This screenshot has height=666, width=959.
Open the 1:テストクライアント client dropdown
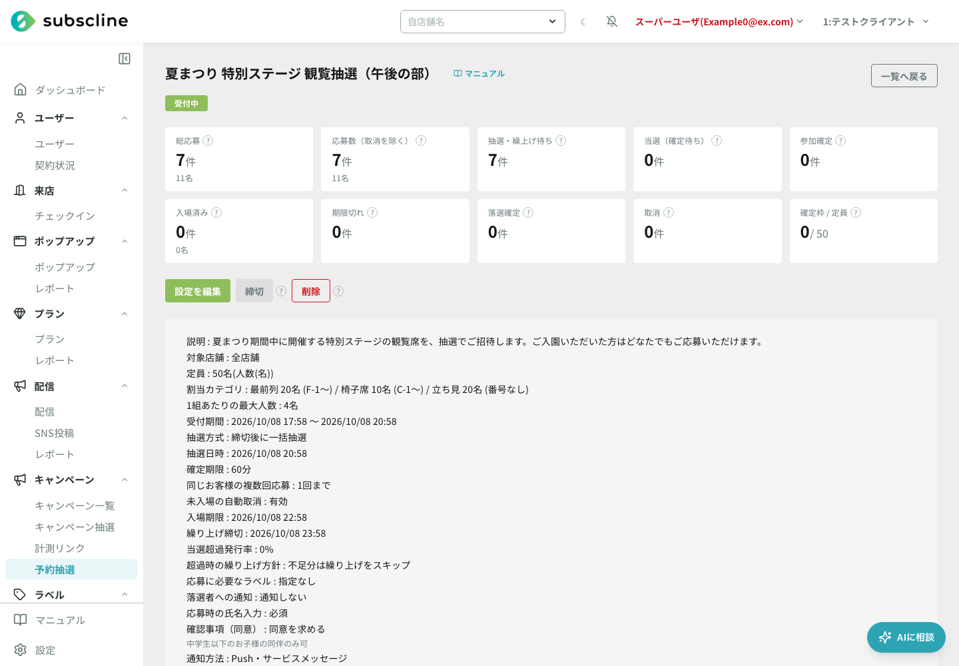point(876,22)
